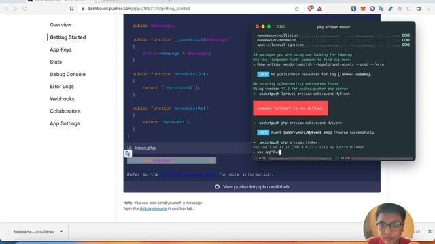The height and width of the screenshot is (244, 435).
Task: Open the Collaborators page
Action: pos(65,111)
